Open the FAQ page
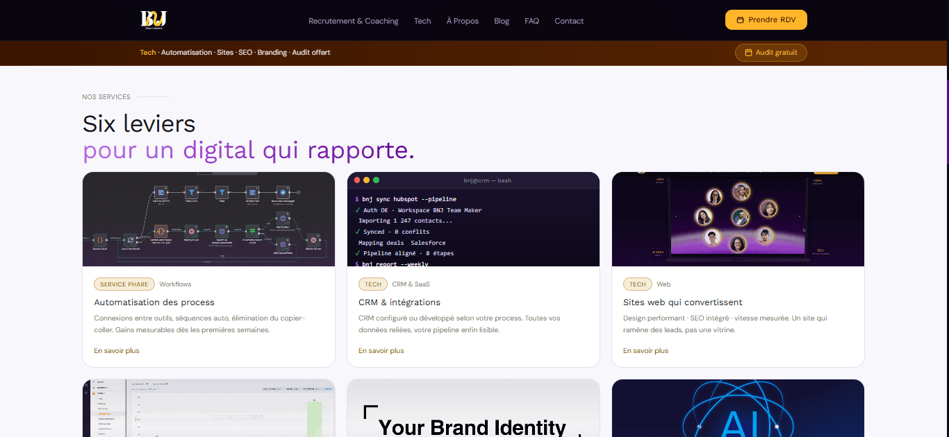This screenshot has width=949, height=437. (532, 21)
